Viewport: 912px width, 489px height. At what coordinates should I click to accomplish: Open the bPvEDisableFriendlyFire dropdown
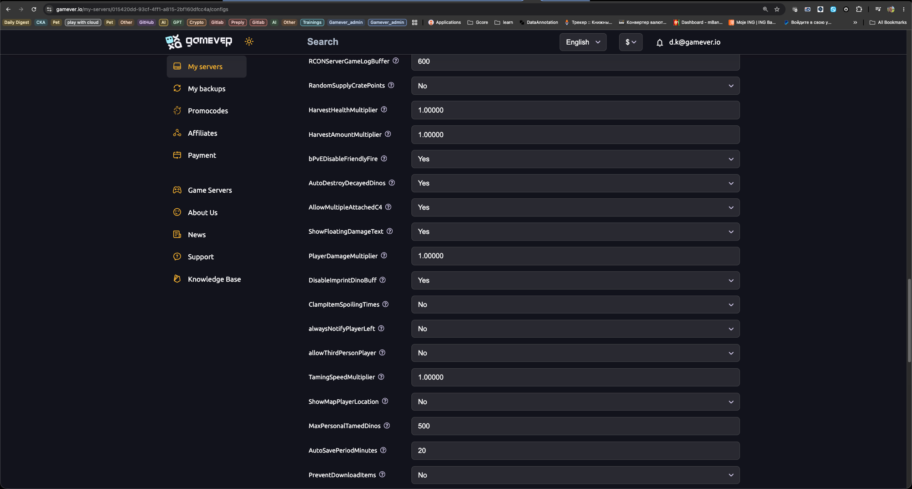coord(575,159)
